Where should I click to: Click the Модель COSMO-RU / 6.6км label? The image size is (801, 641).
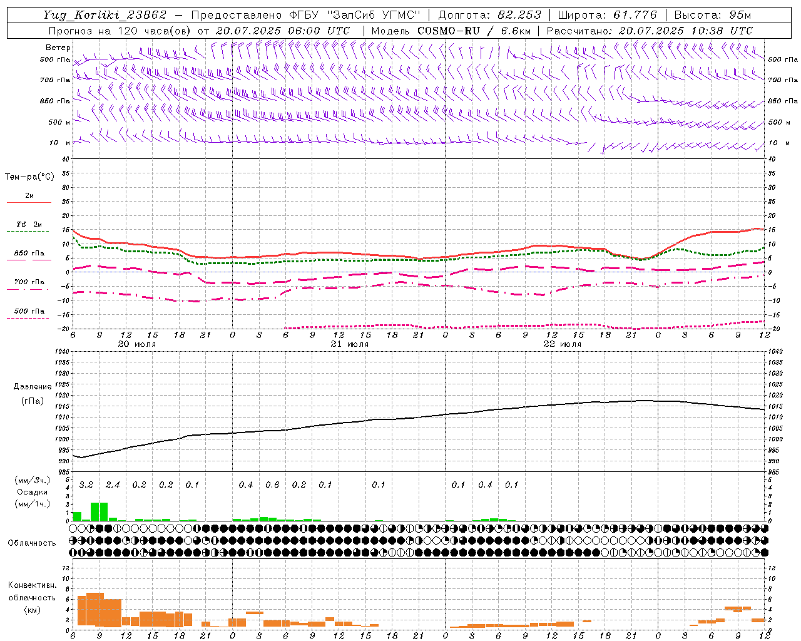[451, 31]
